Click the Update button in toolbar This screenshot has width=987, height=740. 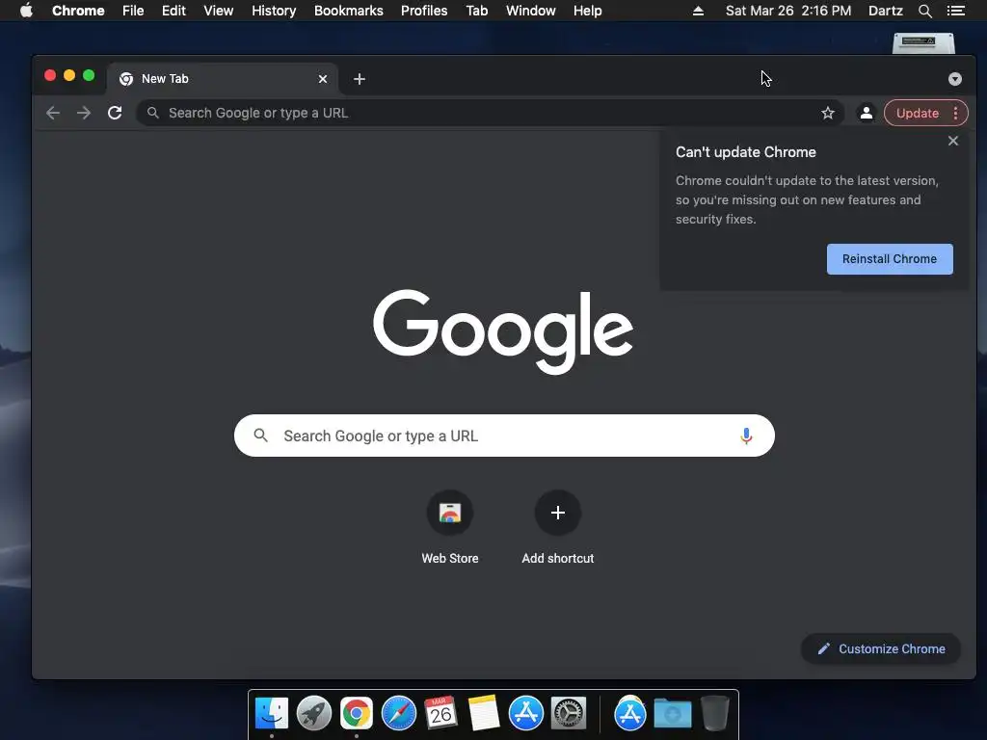918,114
